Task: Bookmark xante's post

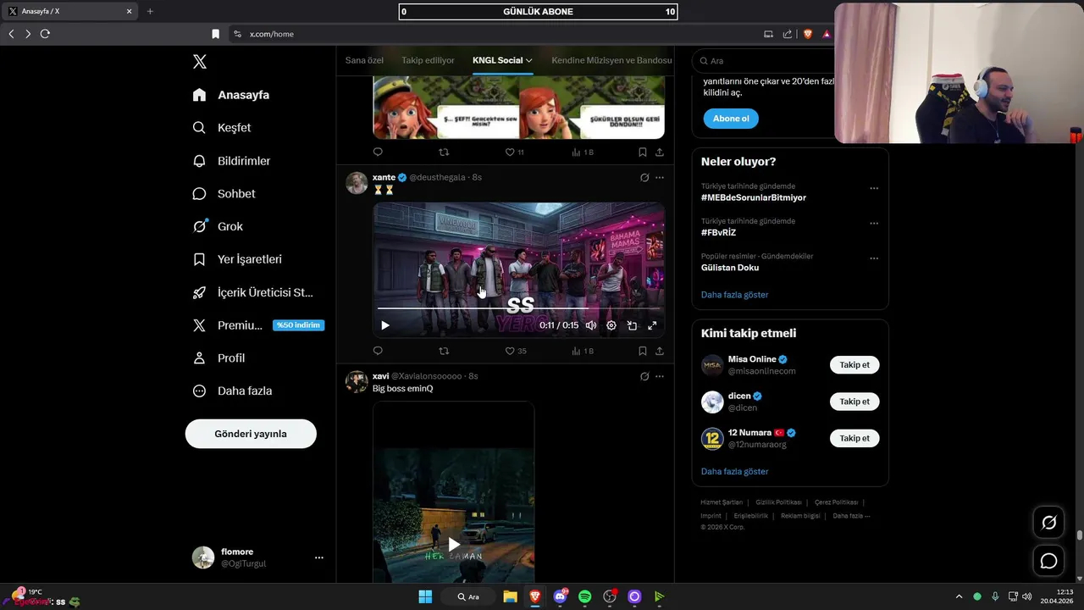Action: pyautogui.click(x=642, y=351)
